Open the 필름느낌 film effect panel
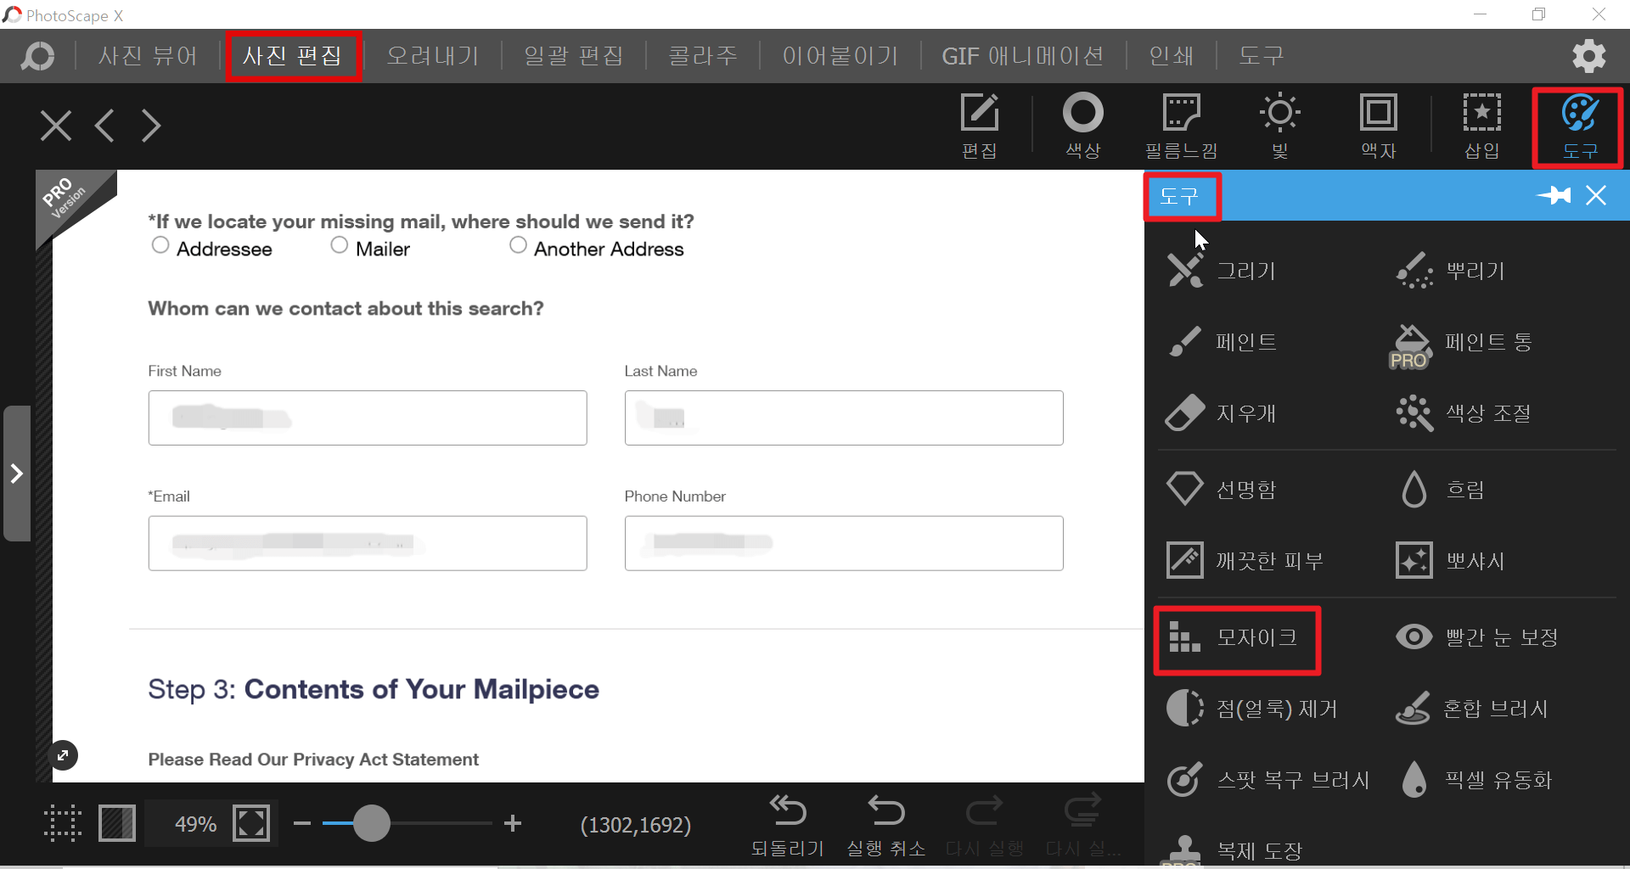The height and width of the screenshot is (869, 1630). coord(1181,126)
